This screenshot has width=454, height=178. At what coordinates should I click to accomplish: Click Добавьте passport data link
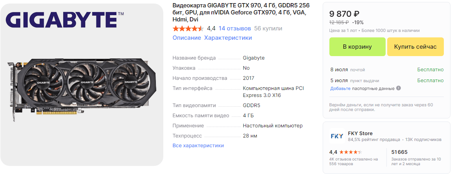click(x=341, y=88)
